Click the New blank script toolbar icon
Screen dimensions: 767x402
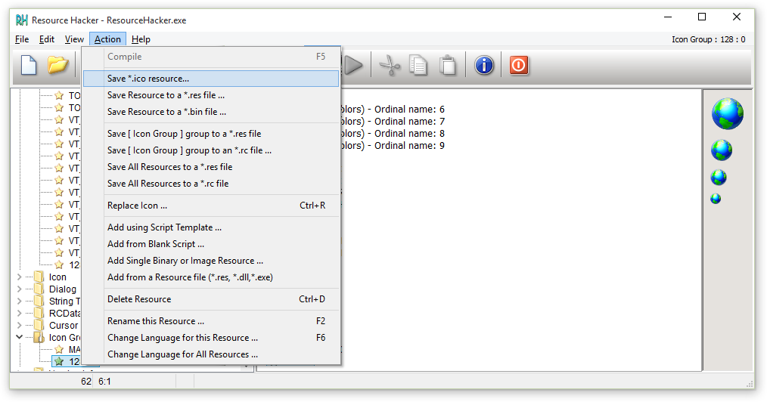[x=29, y=65]
